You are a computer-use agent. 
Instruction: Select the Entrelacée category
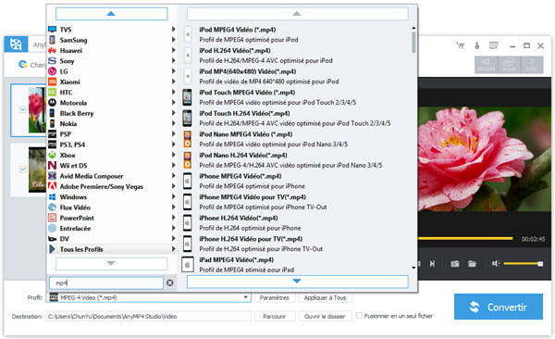(112, 228)
